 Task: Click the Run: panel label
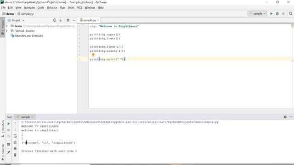pyautogui.click(x=9, y=117)
